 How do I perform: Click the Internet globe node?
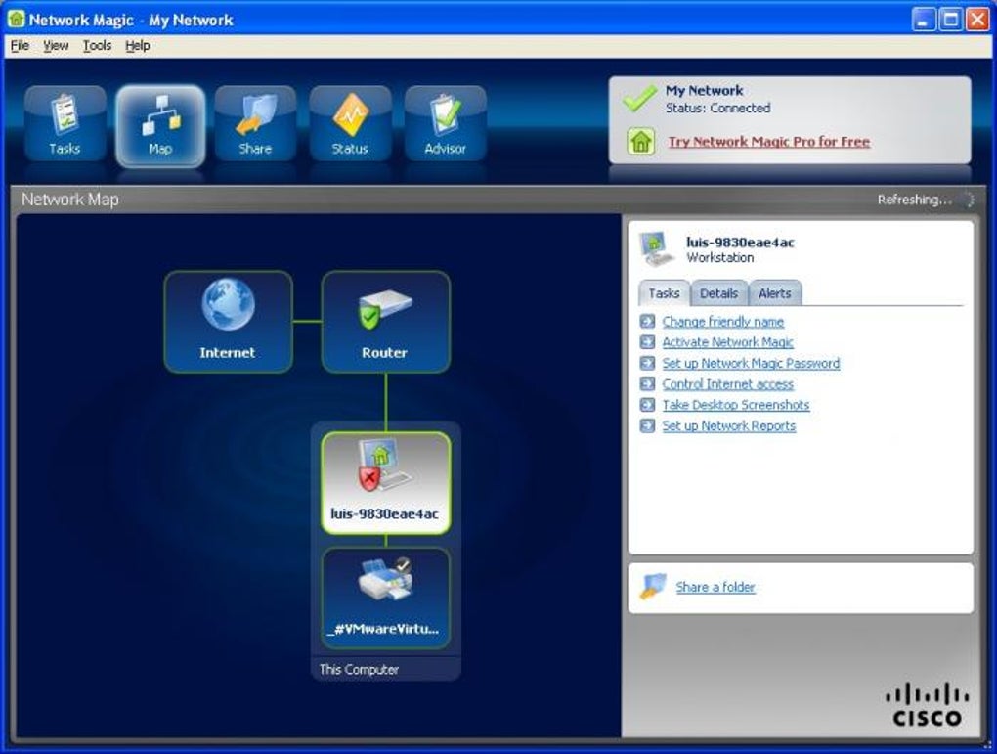[x=229, y=322]
